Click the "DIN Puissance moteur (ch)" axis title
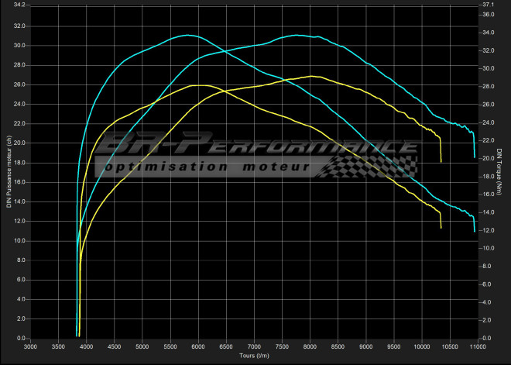Viewport: 511px width, 365px height. [x=9, y=172]
